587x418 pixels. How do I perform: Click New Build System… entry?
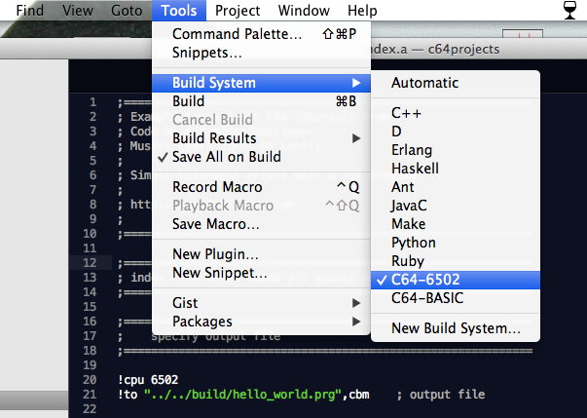point(456,328)
